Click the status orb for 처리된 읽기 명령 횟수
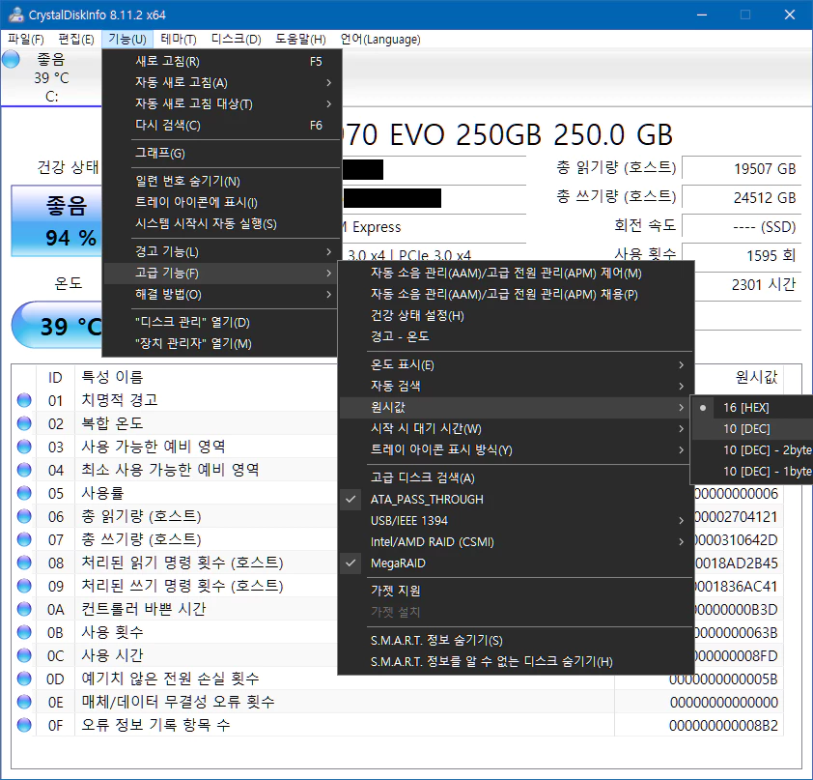 [x=24, y=563]
